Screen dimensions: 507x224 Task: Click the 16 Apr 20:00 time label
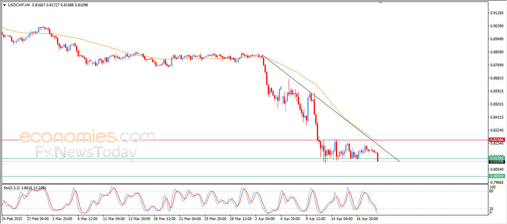pos(367,218)
